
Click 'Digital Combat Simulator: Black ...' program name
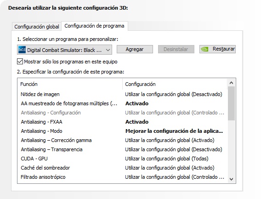point(64,50)
